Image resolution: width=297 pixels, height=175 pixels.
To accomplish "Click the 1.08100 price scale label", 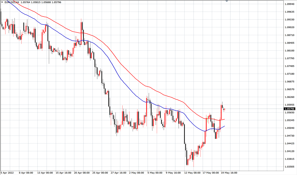I will pyautogui.click(x=289, y=51).
